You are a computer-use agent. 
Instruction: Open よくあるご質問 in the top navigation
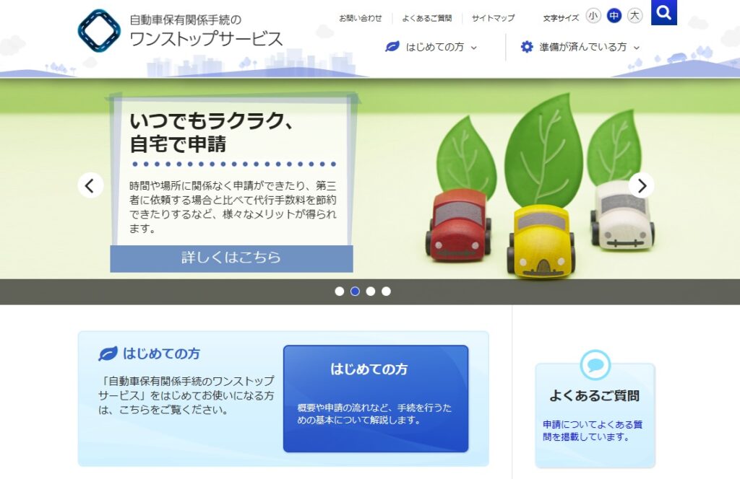coord(426,18)
